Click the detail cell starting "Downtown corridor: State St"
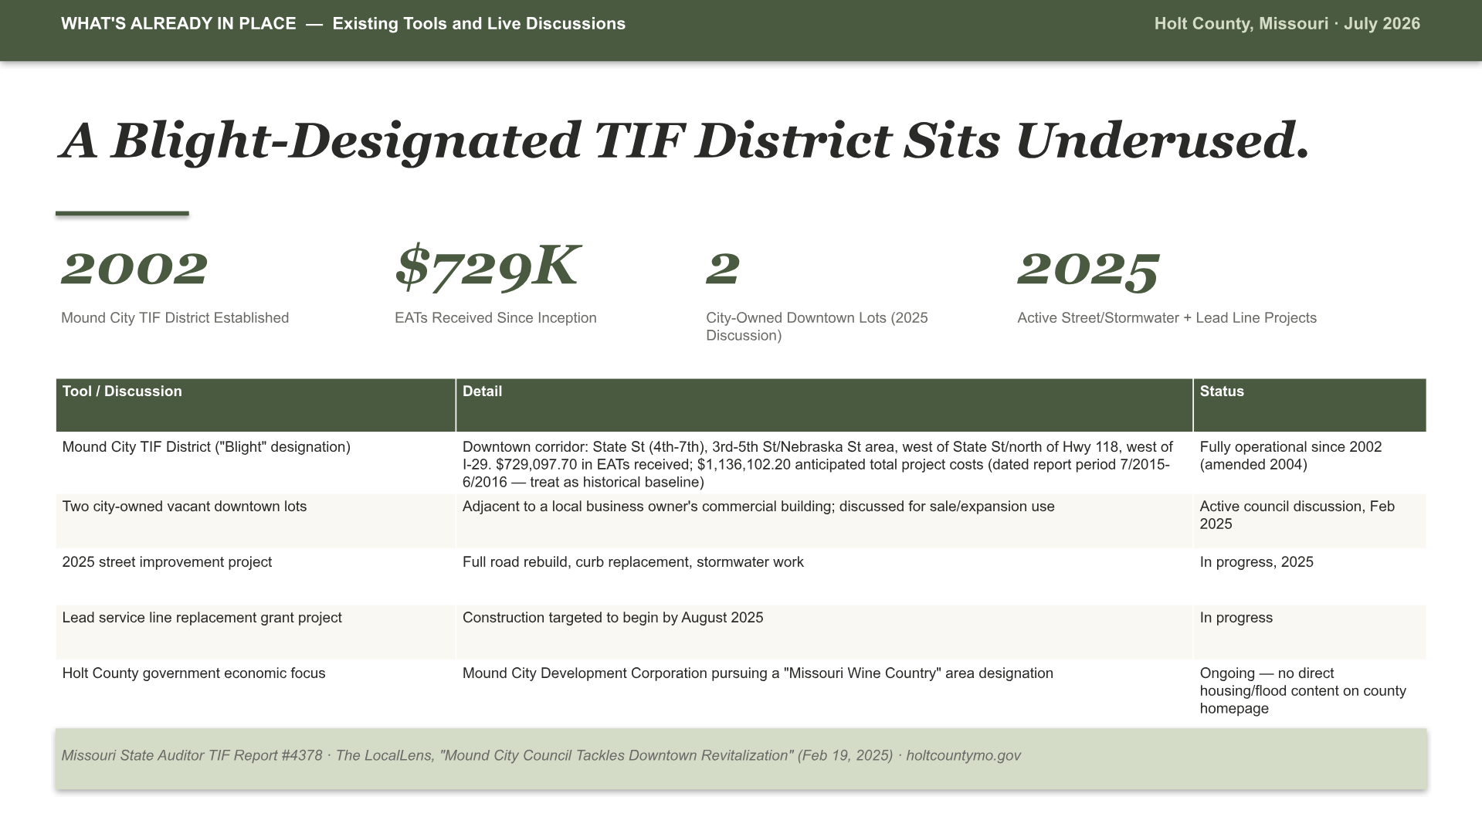1482x834 pixels. pyautogui.click(x=824, y=464)
